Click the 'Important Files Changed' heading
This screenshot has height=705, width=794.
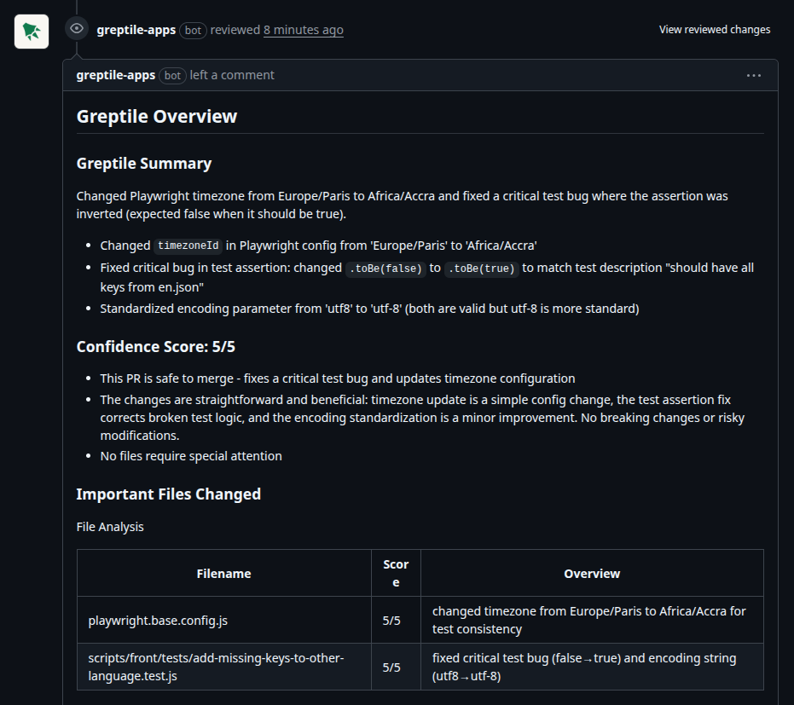pos(168,494)
